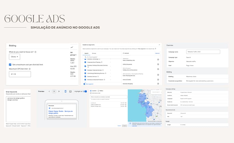The image size is (234, 143).
Task: Switch to the Search tab in Audience segments
Action: click(x=86, y=53)
